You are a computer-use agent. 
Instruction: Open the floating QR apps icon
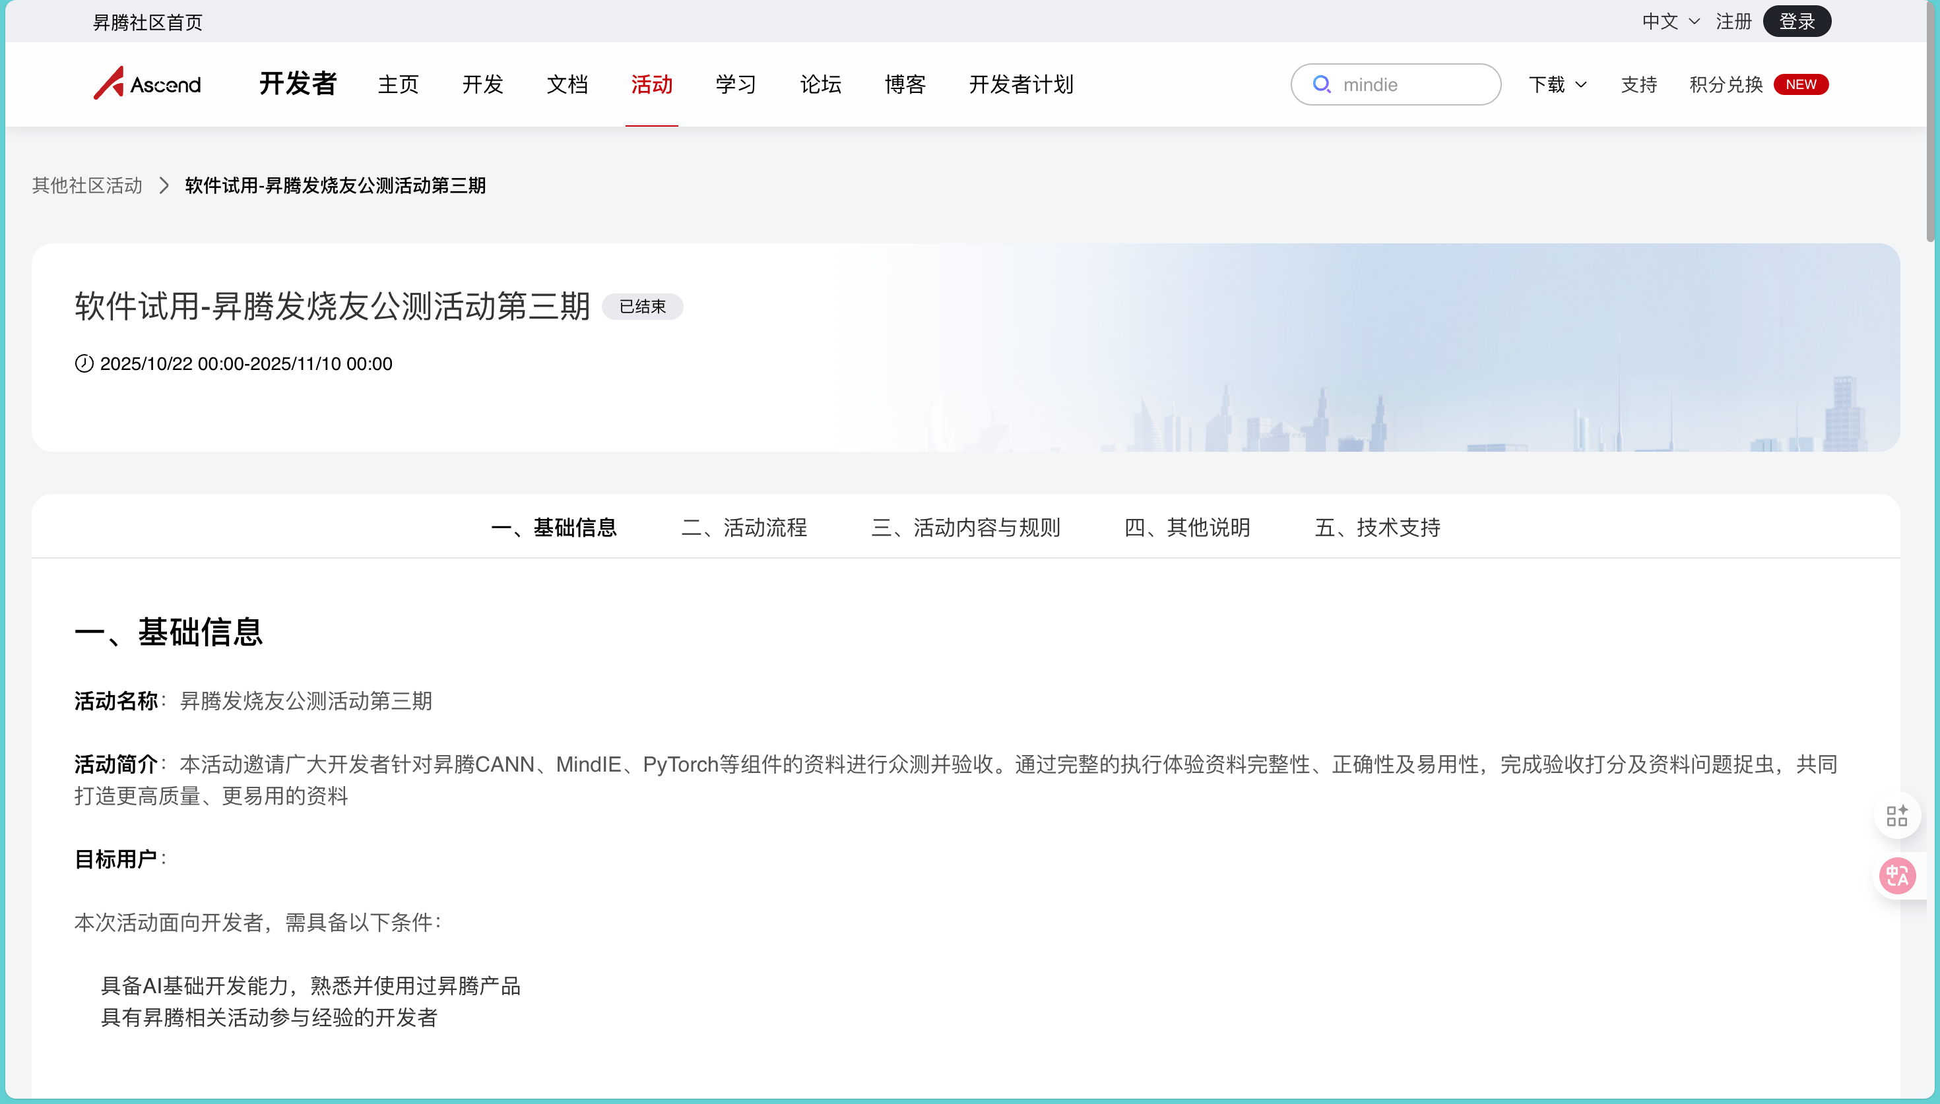pyautogui.click(x=1896, y=816)
